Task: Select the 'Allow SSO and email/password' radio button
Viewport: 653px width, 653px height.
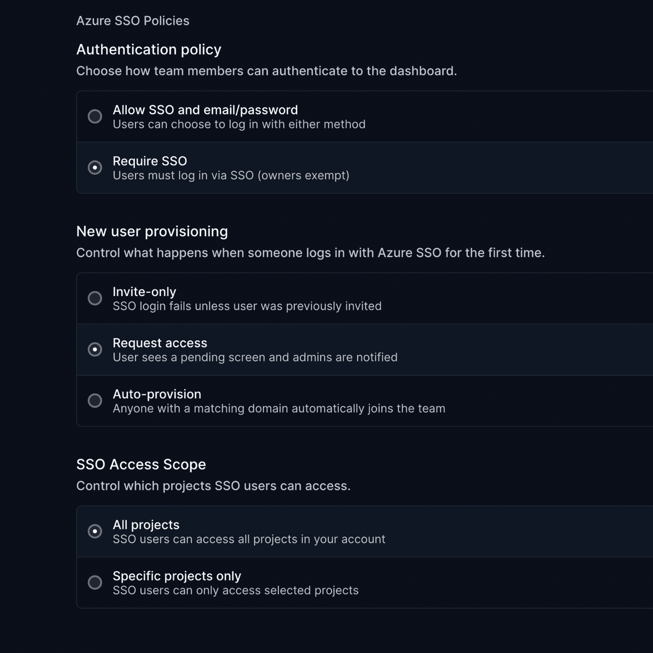Action: click(x=95, y=116)
